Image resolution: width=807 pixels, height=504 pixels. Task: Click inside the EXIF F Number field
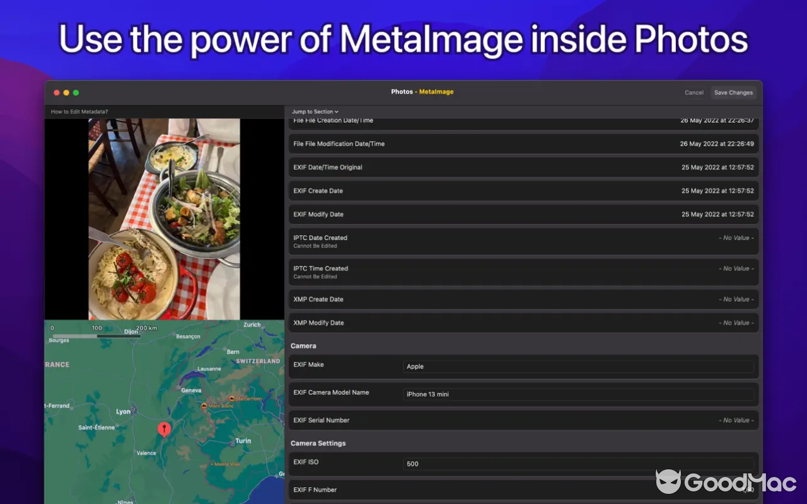579,490
